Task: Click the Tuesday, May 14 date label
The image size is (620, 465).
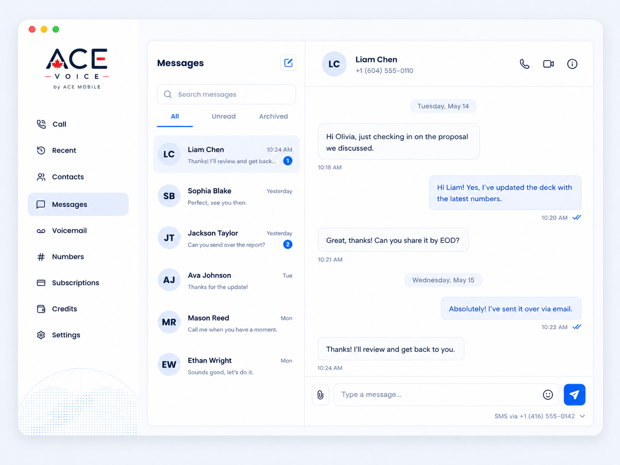Action: click(443, 106)
